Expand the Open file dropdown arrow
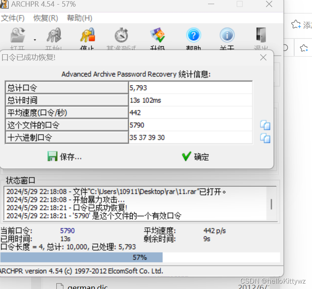This screenshot has height=289, width=312. [x=35, y=40]
